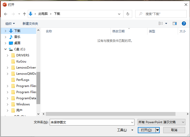Viewport: 190px width, 137px height.
Task: Open the 用户 folder
Action: pyautogui.click(x=19, y=110)
